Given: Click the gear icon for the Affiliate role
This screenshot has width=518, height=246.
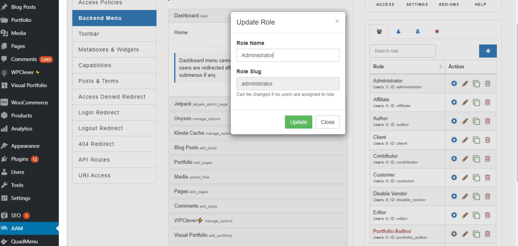Looking at the screenshot, I should point(454,102).
